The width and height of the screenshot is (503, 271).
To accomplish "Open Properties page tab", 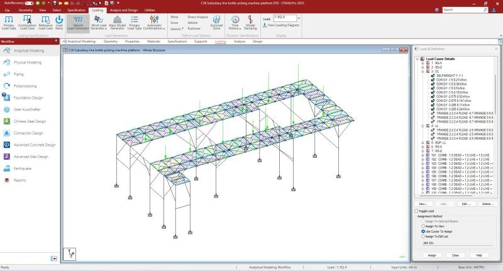I will click(x=132, y=41).
